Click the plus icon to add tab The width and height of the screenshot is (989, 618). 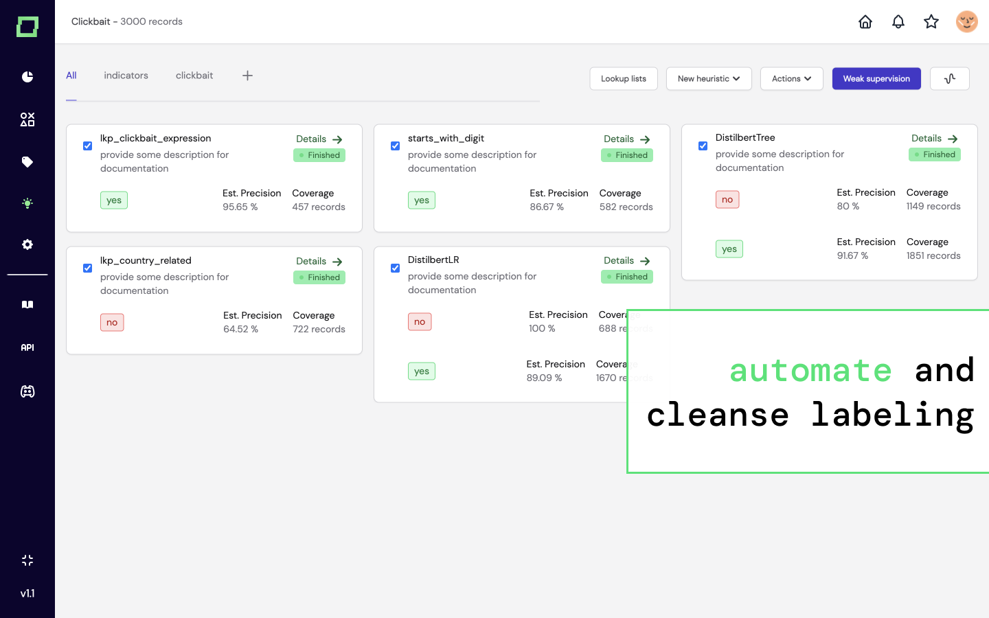click(248, 76)
